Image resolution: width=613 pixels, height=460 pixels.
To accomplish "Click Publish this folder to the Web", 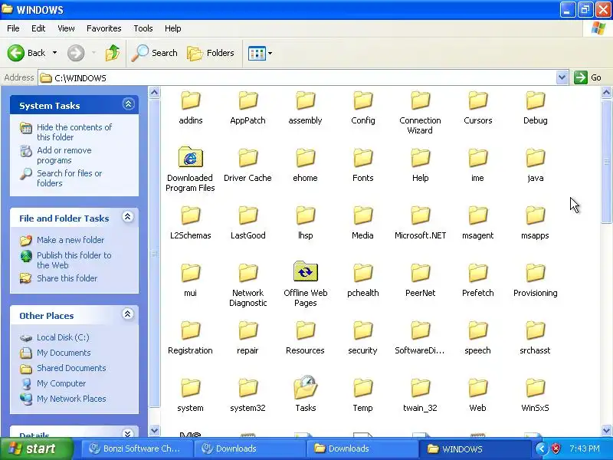I will point(66,260).
